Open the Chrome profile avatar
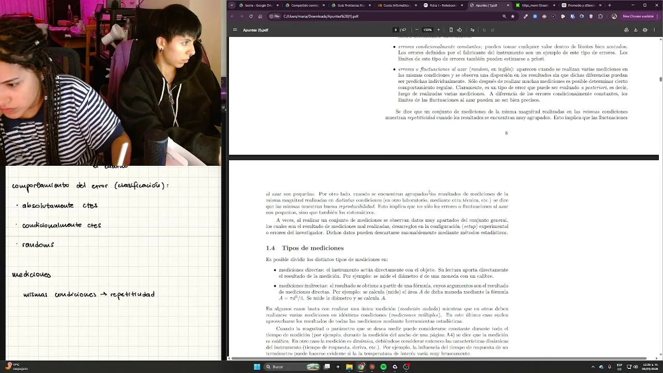 614,16
